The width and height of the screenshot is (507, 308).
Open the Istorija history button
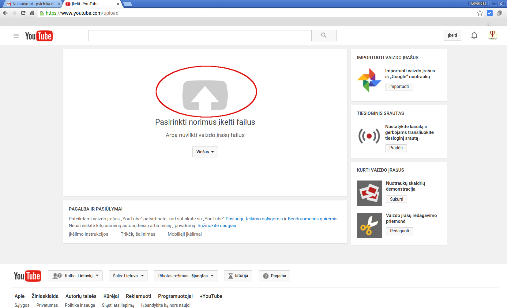[238, 276]
